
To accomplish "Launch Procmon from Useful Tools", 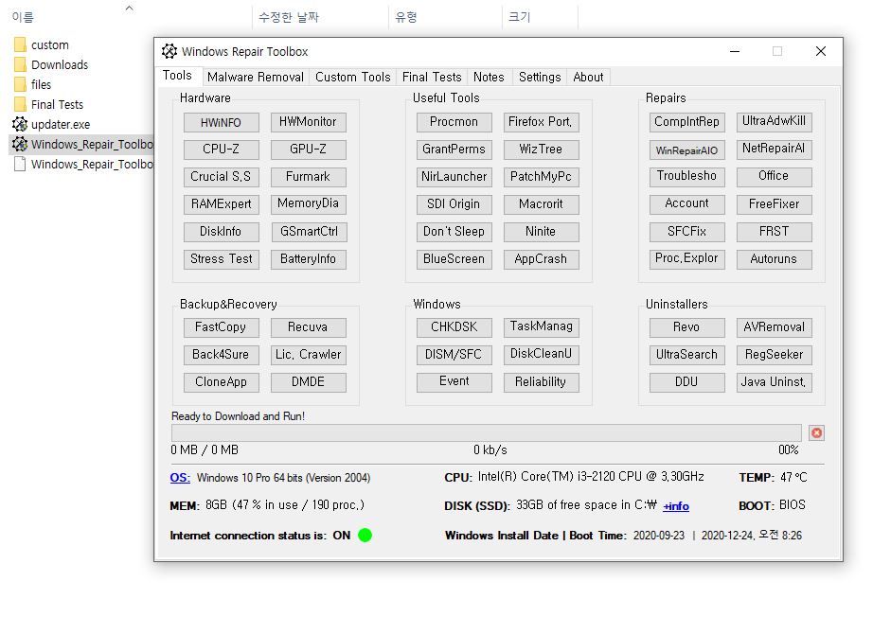I will [x=454, y=122].
